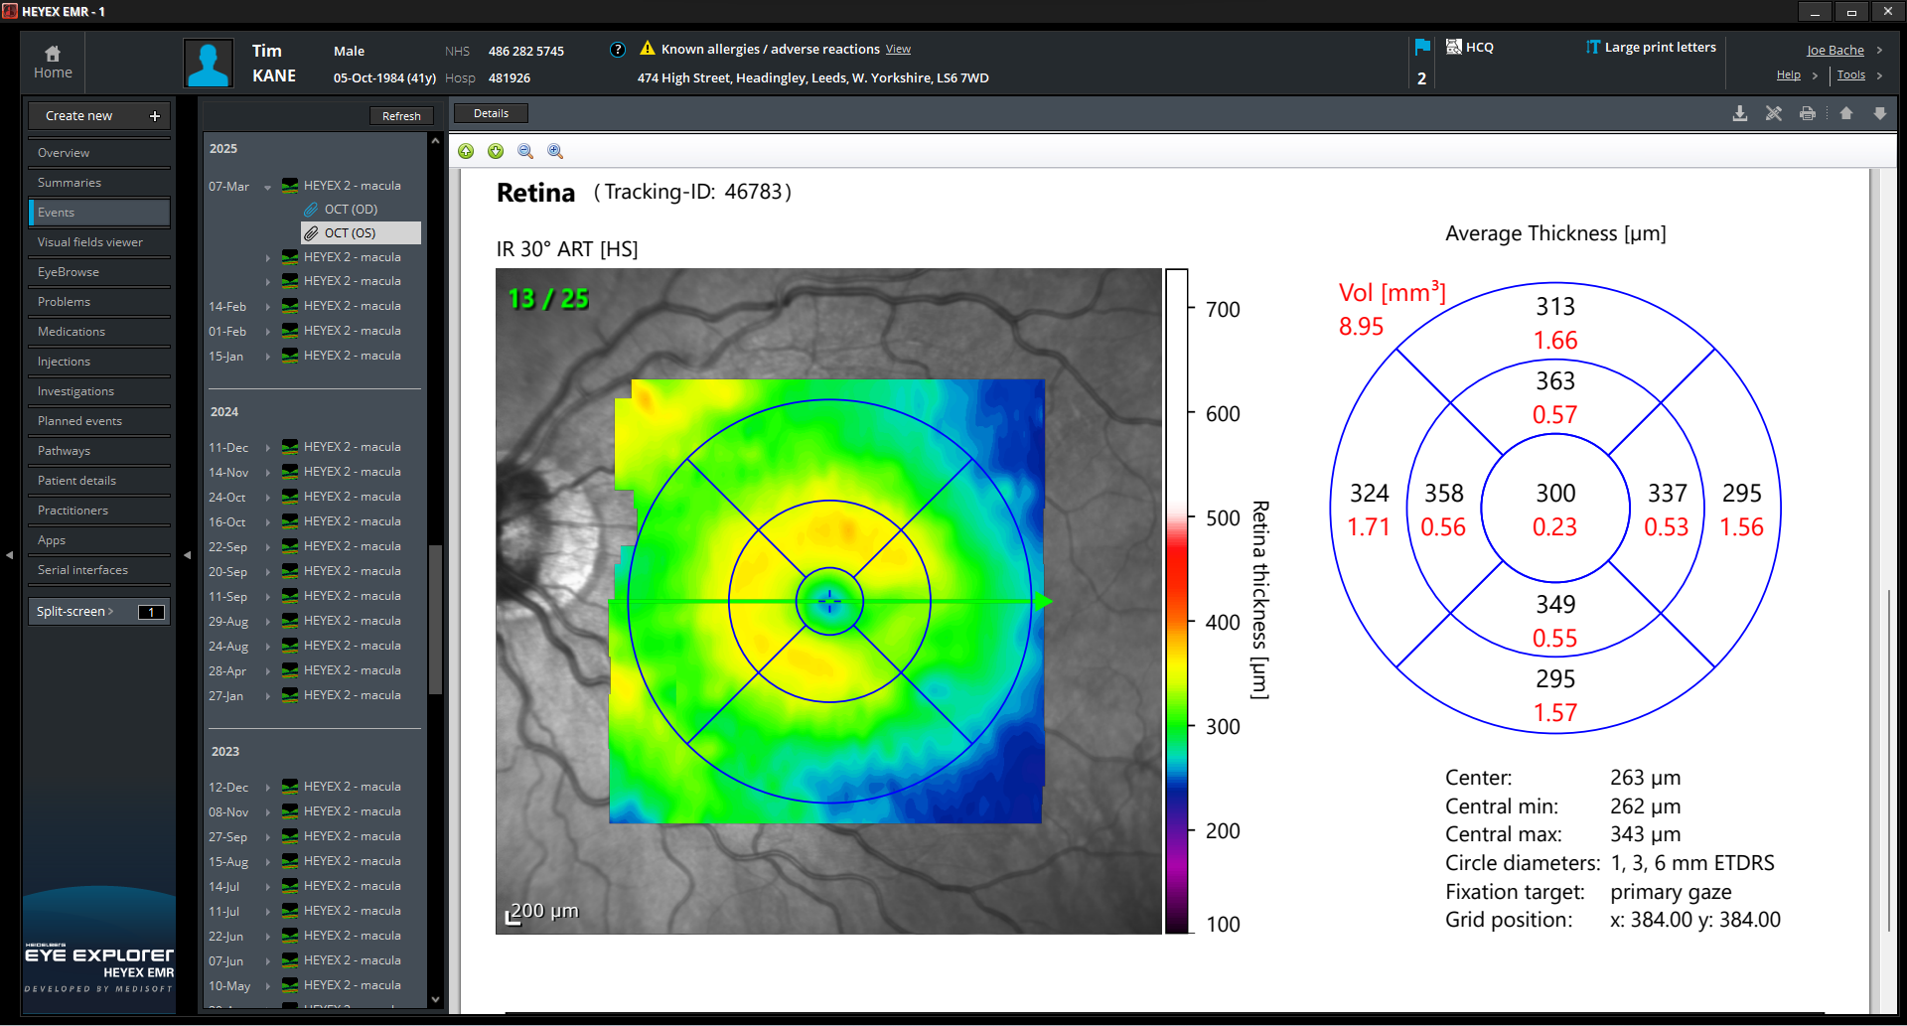Viewport: 1907px width, 1026px height.
Task: Click the magnifier zoom-in icon
Action: pos(555,151)
